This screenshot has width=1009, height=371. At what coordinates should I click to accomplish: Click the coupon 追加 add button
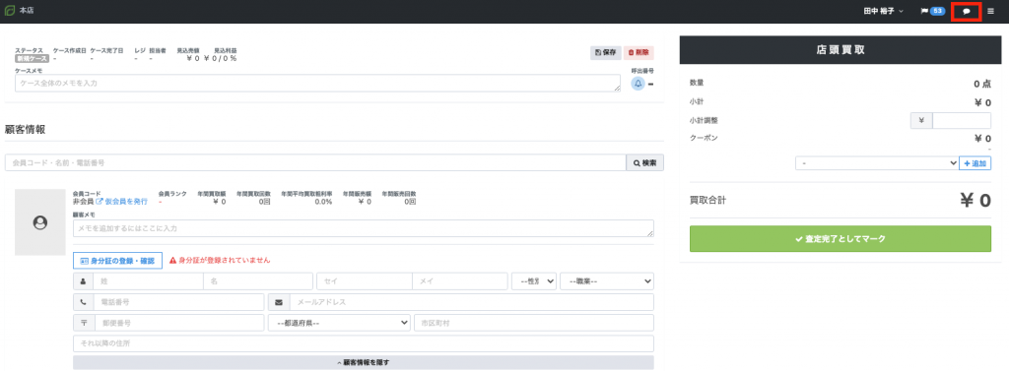pos(975,163)
